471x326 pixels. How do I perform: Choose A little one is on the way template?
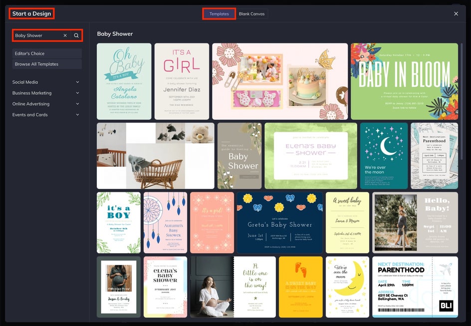[x=233, y=287]
